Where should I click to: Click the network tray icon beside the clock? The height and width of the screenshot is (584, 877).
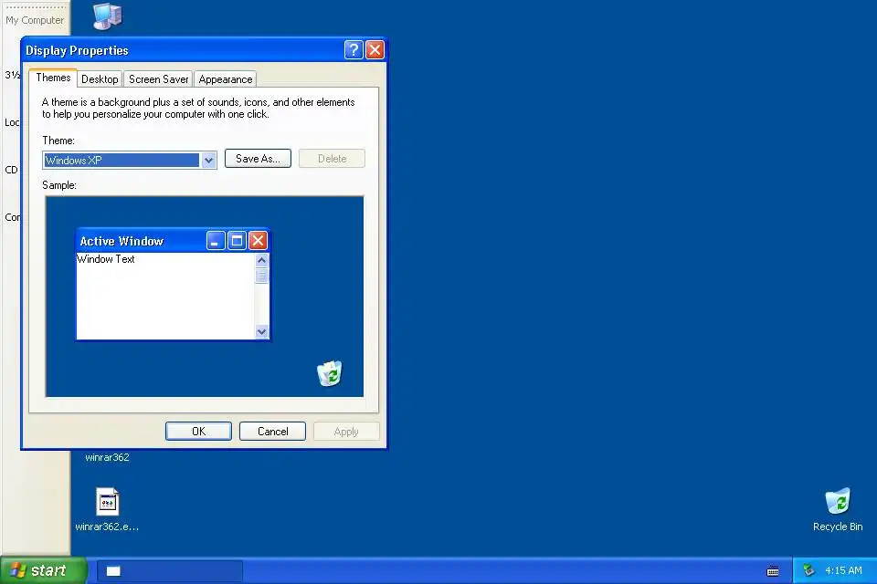pyautogui.click(x=808, y=570)
